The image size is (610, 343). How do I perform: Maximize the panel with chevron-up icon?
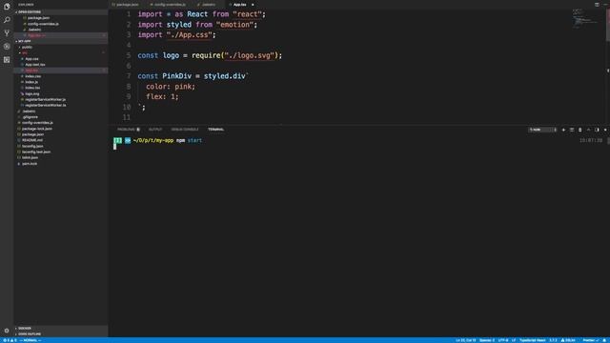pos(588,130)
